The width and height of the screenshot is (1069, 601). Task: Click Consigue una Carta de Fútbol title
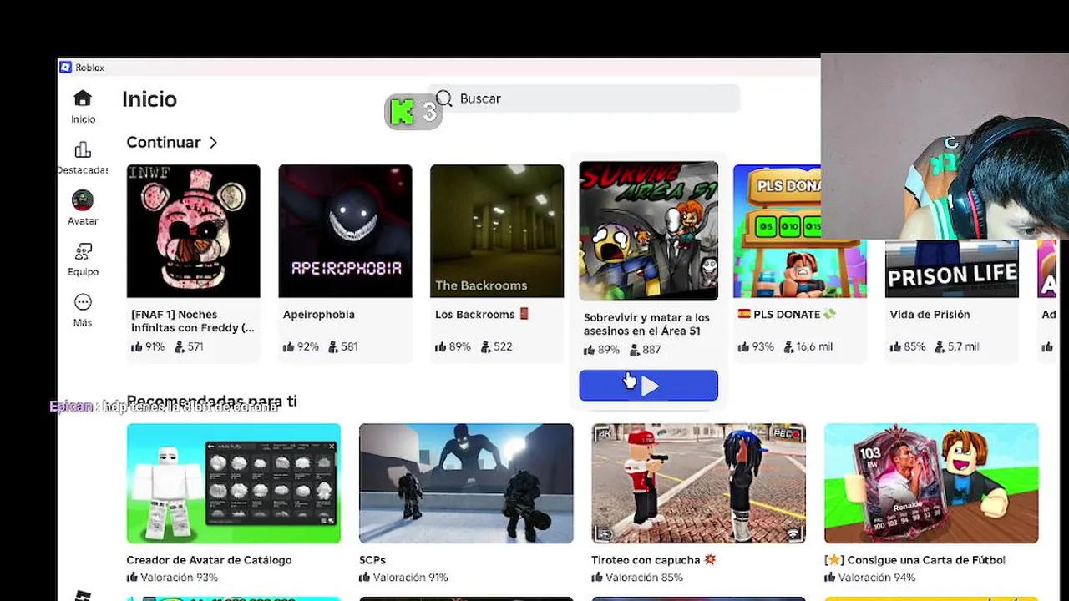(914, 560)
